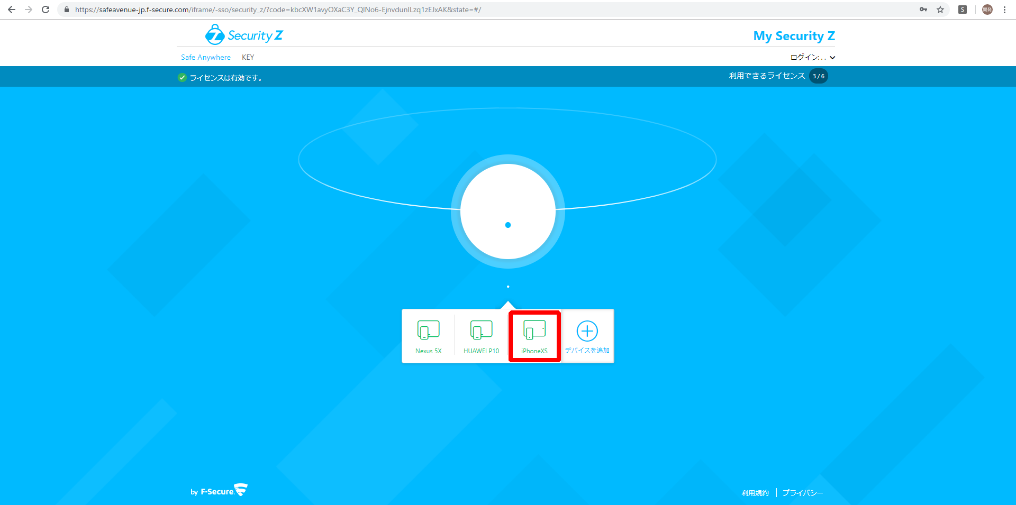Open the 利用規約 link
Screen dimensions: 1016x505
pyautogui.click(x=755, y=493)
